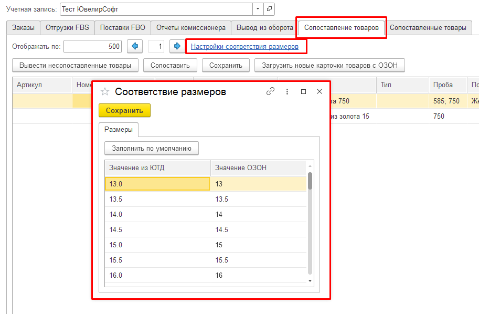Select the ОЗОН value 13.5 cell
This screenshot has width=479, height=314.
pos(259,199)
